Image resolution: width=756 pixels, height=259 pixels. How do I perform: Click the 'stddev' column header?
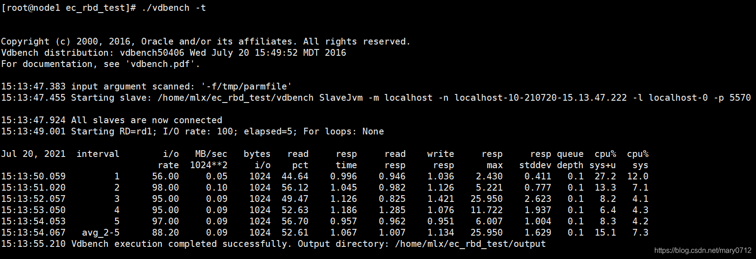[535, 165]
